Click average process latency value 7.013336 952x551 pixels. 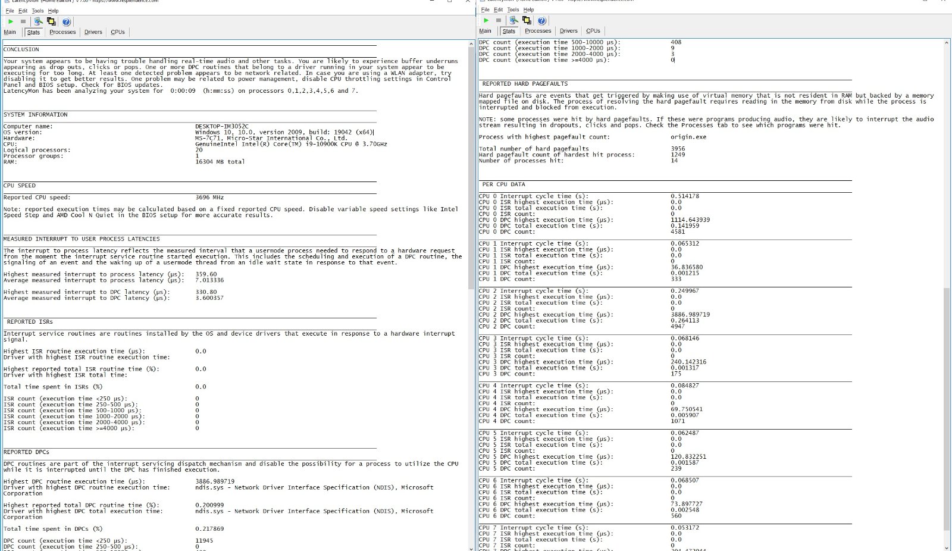pyautogui.click(x=209, y=280)
